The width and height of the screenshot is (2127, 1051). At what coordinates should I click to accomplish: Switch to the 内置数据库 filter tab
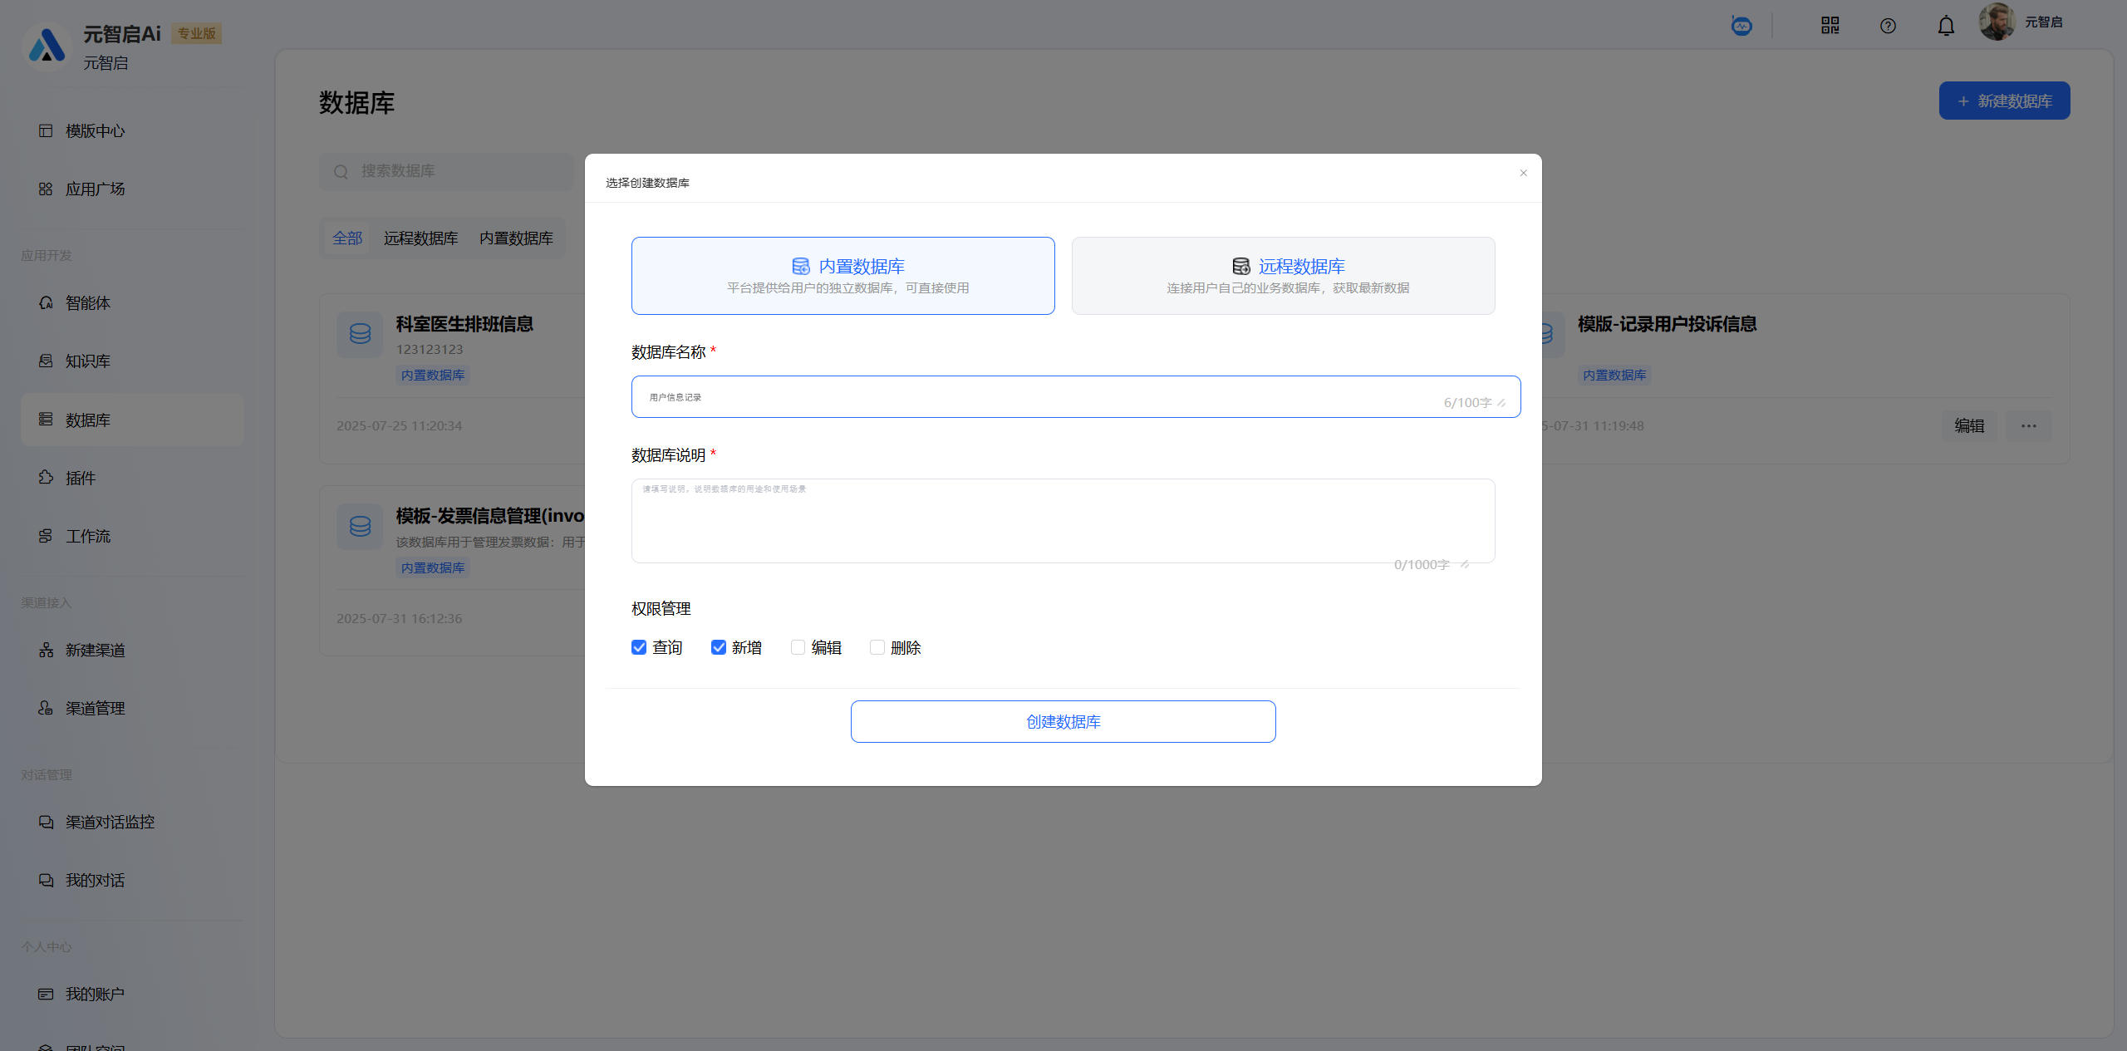pos(516,238)
